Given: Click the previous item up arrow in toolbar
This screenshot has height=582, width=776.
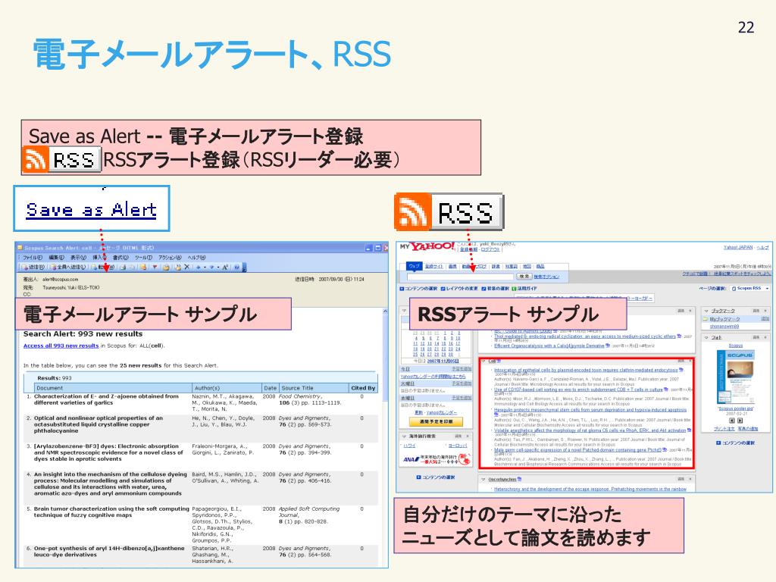Looking at the screenshot, I should coord(199,268).
